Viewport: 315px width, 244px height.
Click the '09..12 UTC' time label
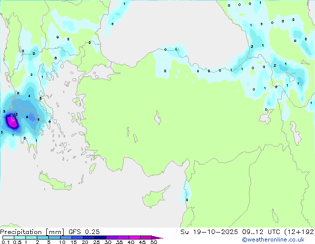(261, 232)
